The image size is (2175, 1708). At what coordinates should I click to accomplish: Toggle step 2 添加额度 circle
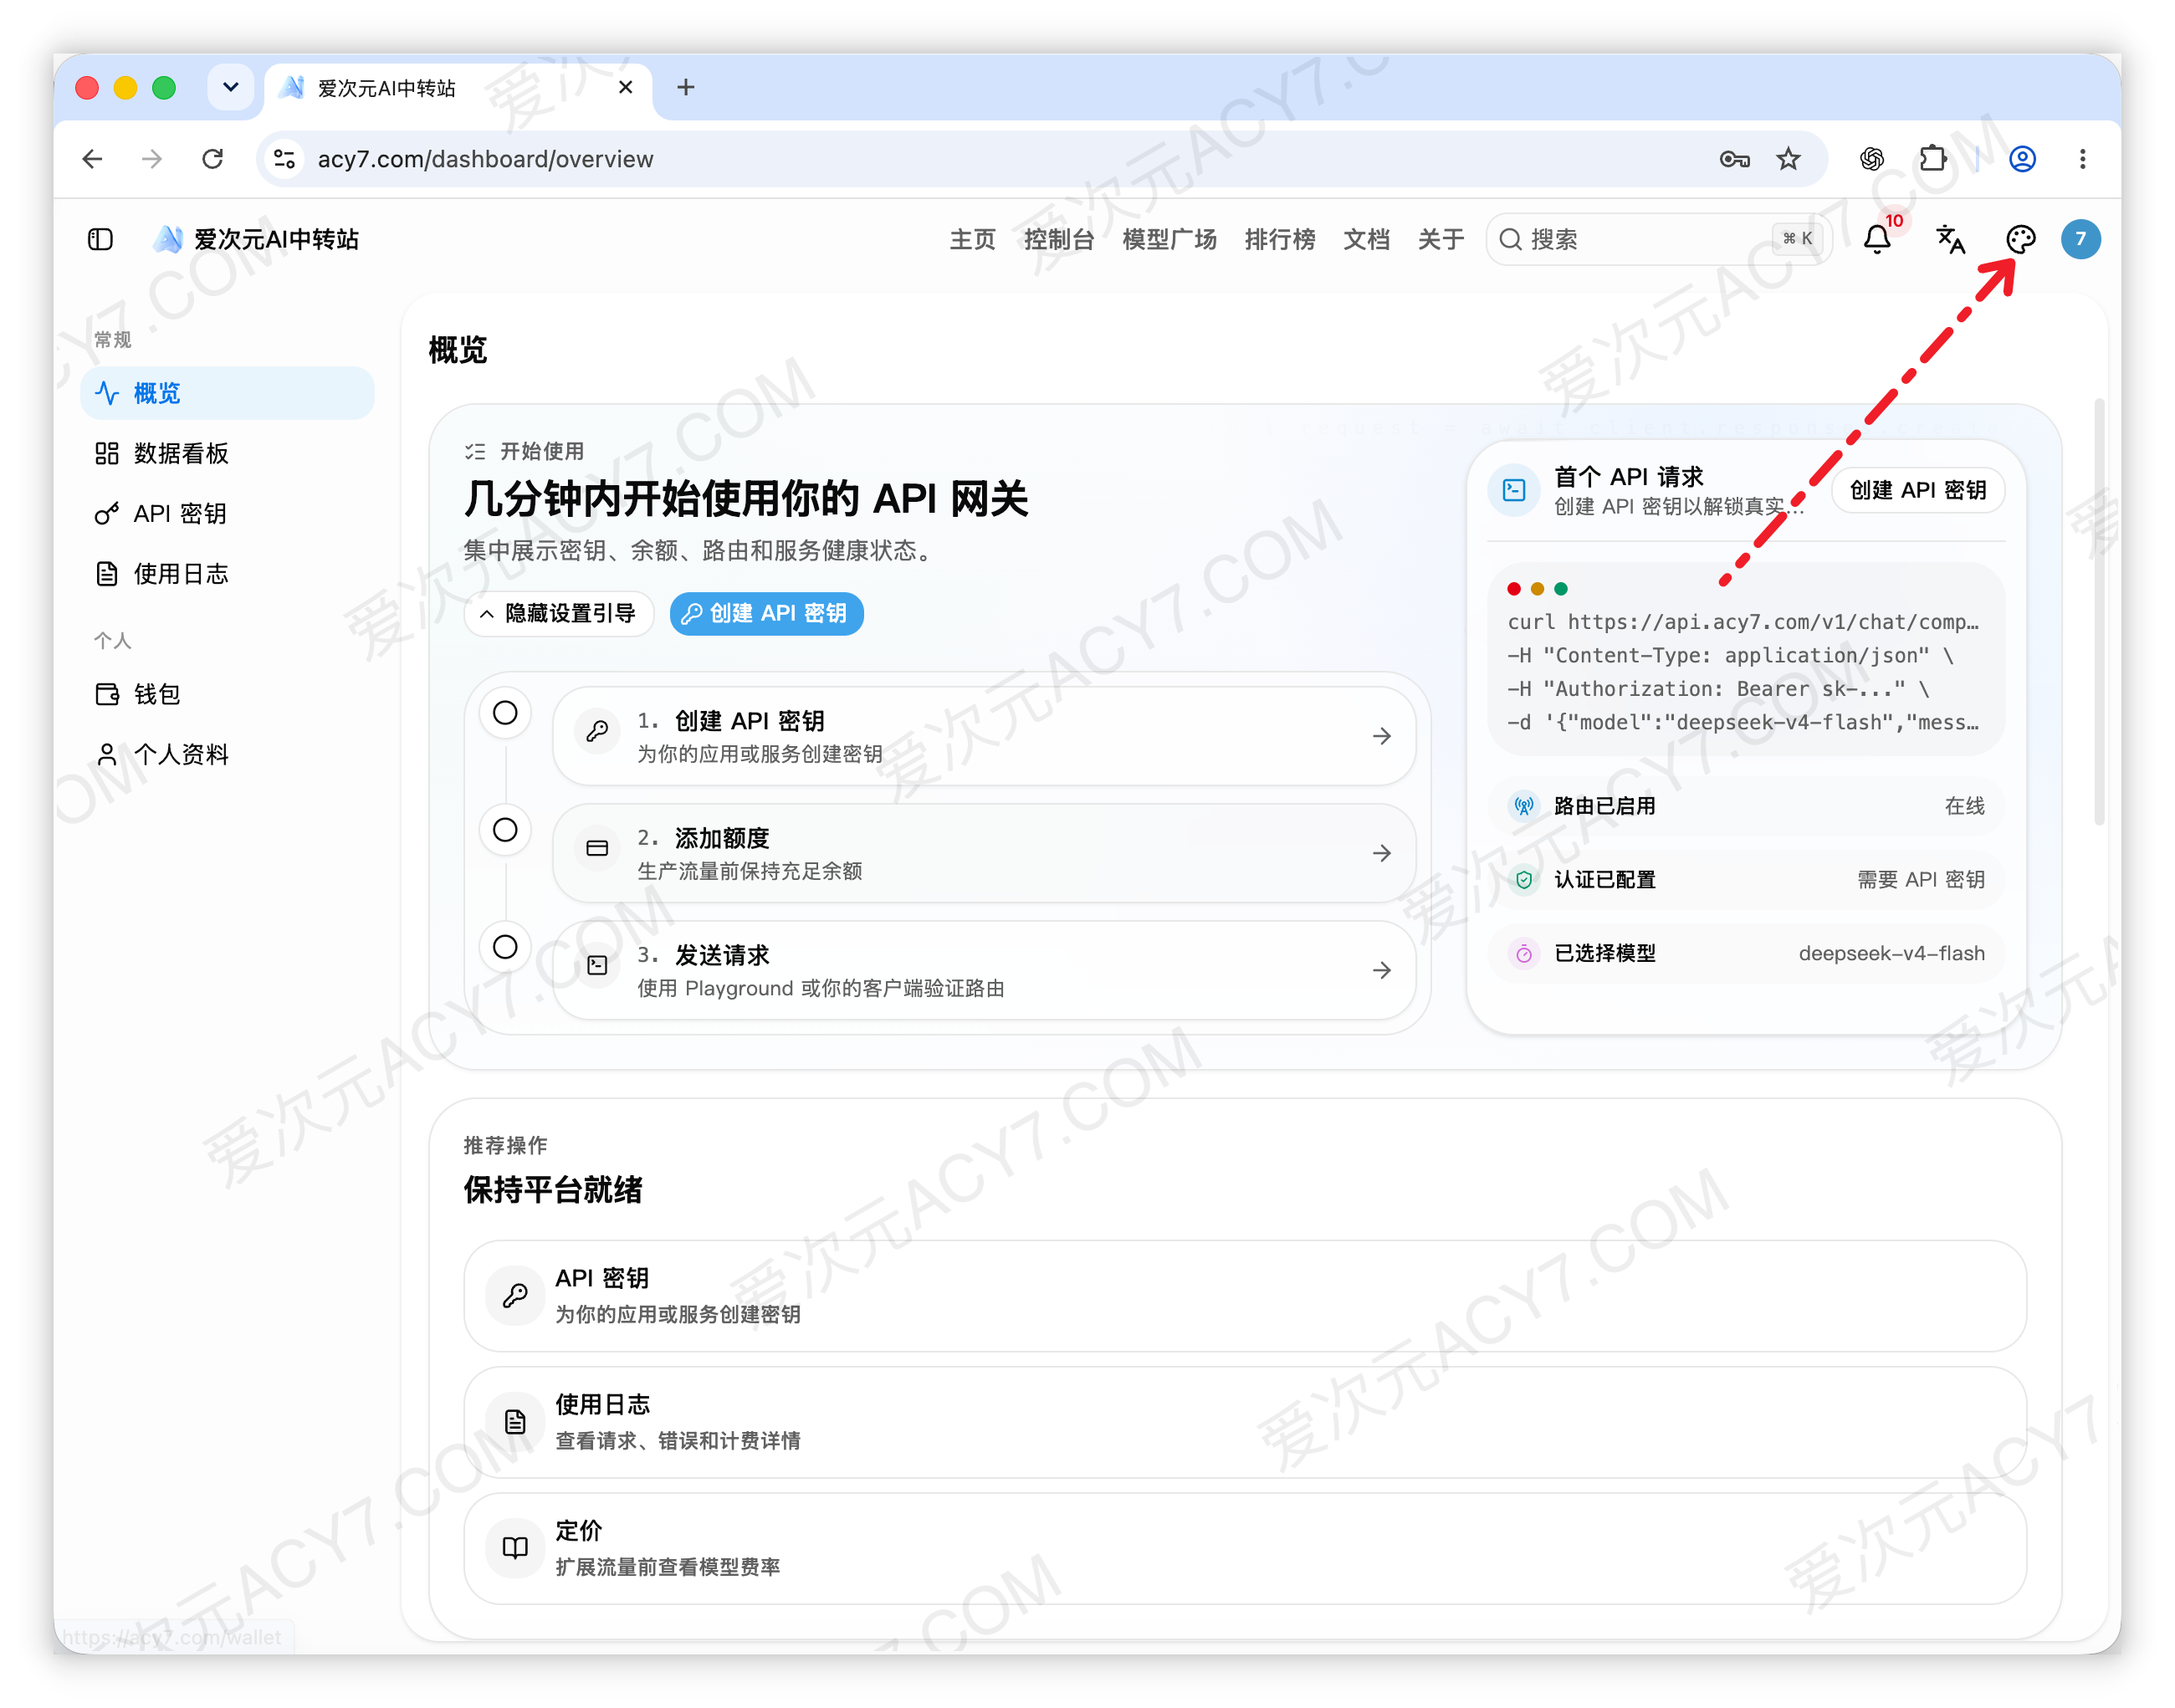[505, 830]
